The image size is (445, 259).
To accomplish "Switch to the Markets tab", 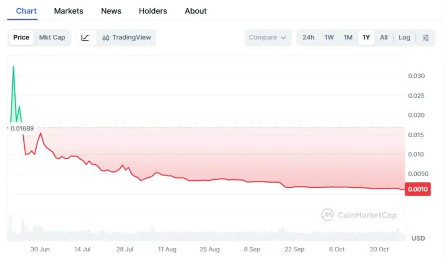I will [x=68, y=11].
